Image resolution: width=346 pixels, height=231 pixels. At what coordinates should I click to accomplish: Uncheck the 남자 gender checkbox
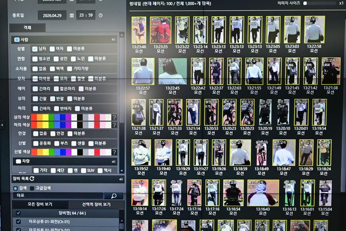(x=35, y=49)
